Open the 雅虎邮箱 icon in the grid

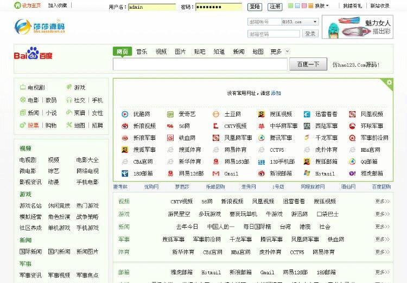352,173
